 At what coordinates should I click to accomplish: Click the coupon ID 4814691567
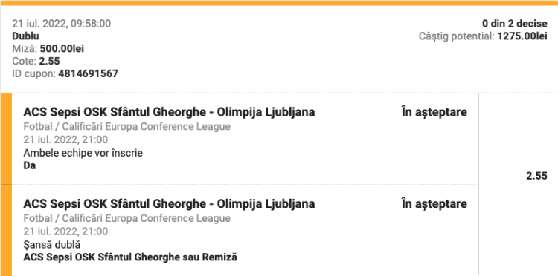click(x=88, y=73)
